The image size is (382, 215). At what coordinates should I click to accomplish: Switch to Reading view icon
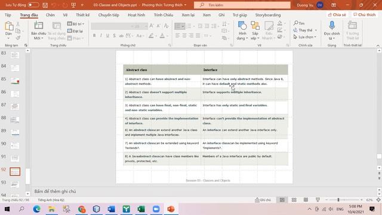click(x=306, y=200)
